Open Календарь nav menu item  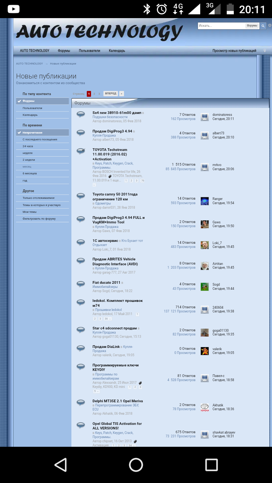point(117,51)
